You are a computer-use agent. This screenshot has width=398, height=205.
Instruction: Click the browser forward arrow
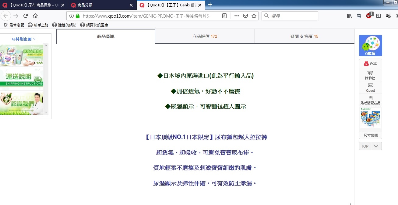pos(16,16)
